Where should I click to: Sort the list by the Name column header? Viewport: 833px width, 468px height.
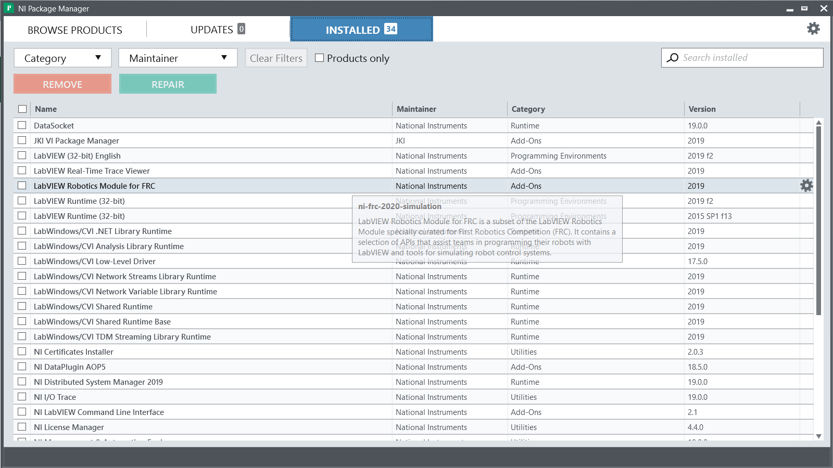46,109
